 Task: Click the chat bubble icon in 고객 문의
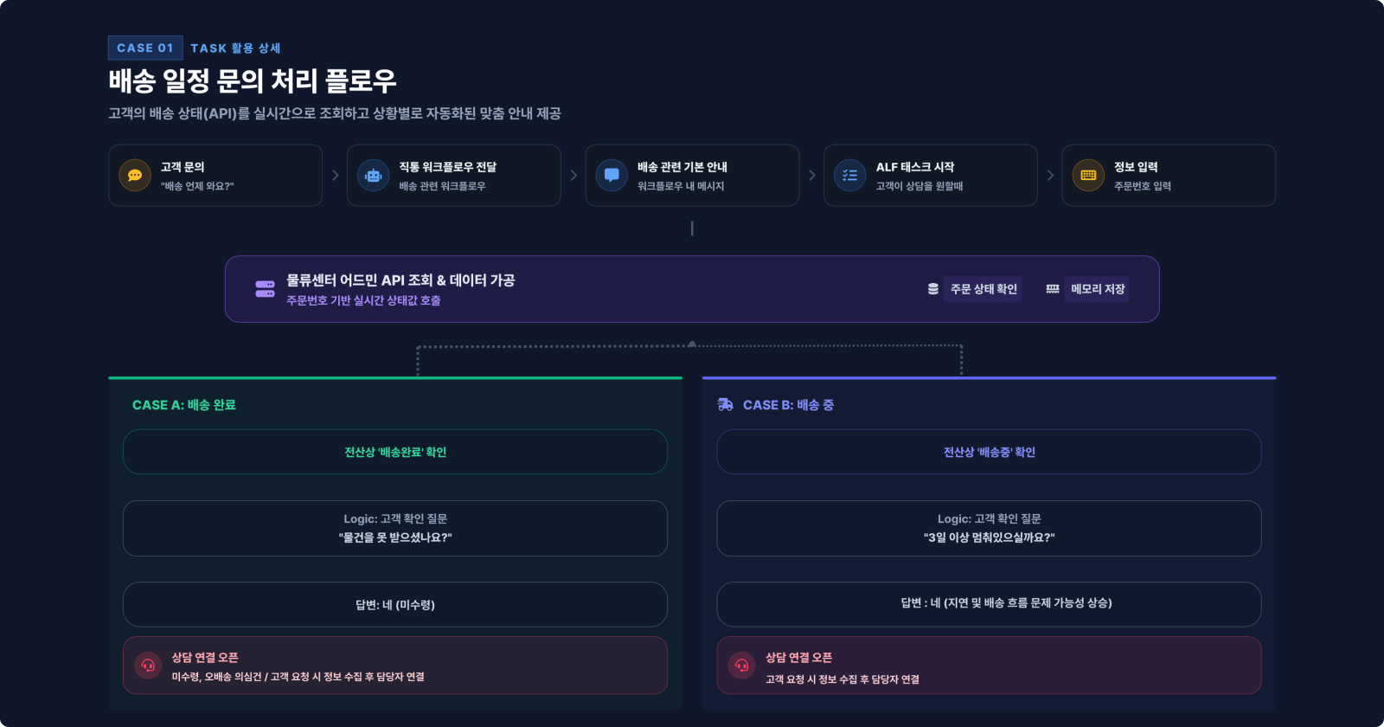coord(135,176)
